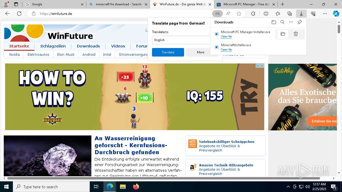The image size is (342, 192).
Task: Show PC Manager Installer in folder
Action: (283, 34)
